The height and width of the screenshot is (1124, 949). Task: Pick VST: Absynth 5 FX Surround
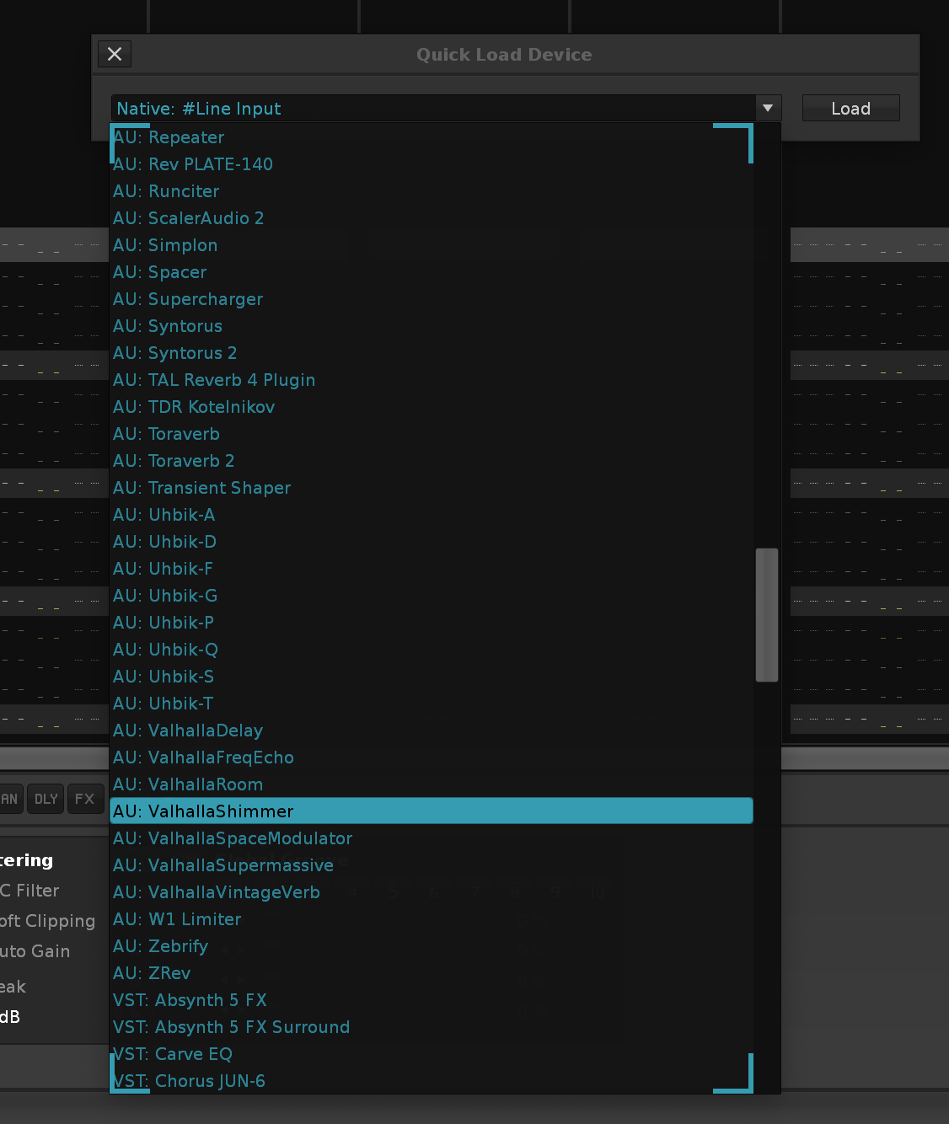232,1027
